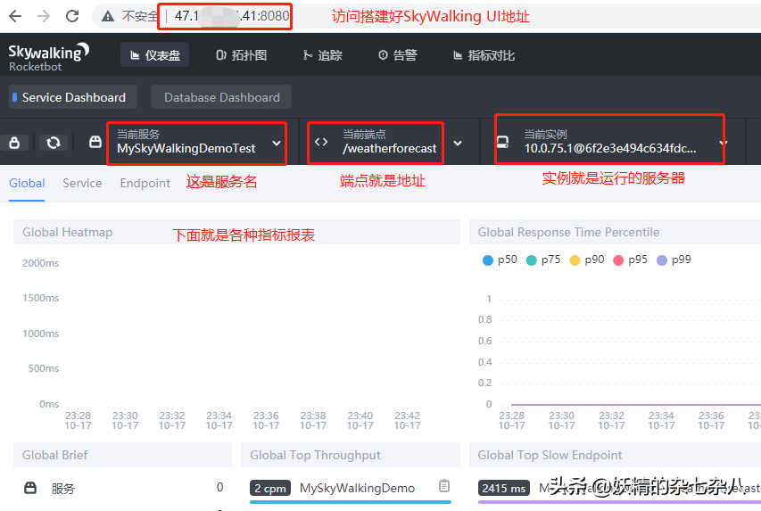Image resolution: width=761 pixels, height=511 pixels.
Task: Open the 追踪 trace menu
Action: pos(323,55)
